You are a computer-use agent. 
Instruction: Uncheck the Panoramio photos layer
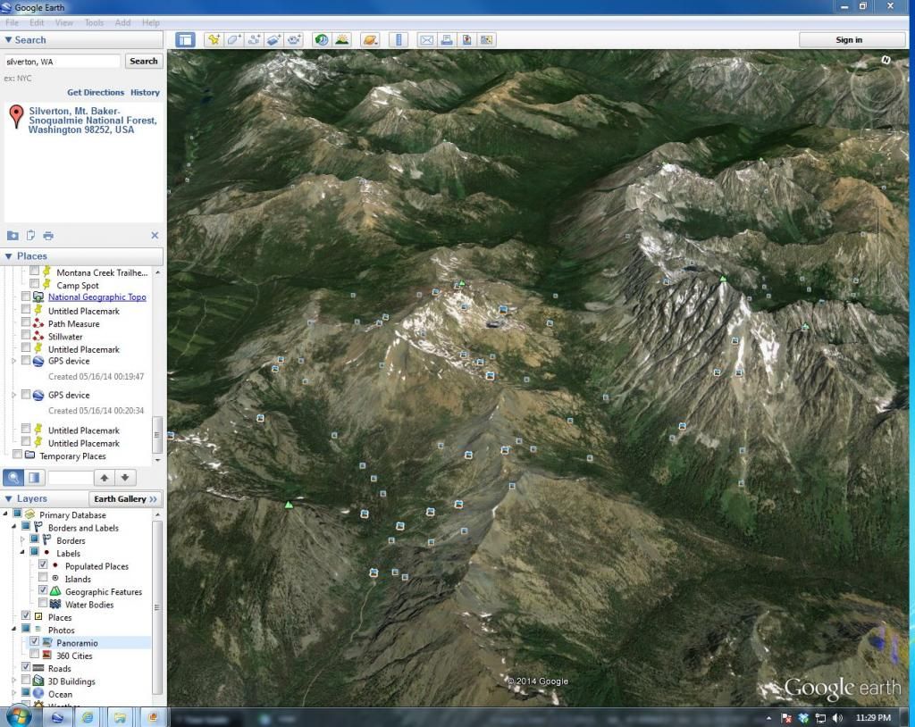point(35,642)
